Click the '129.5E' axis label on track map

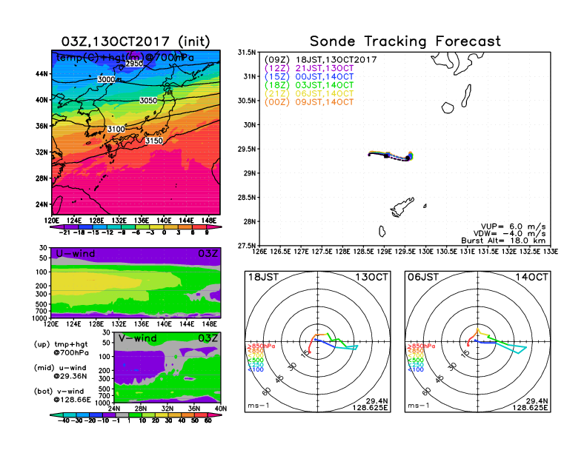pos(405,252)
